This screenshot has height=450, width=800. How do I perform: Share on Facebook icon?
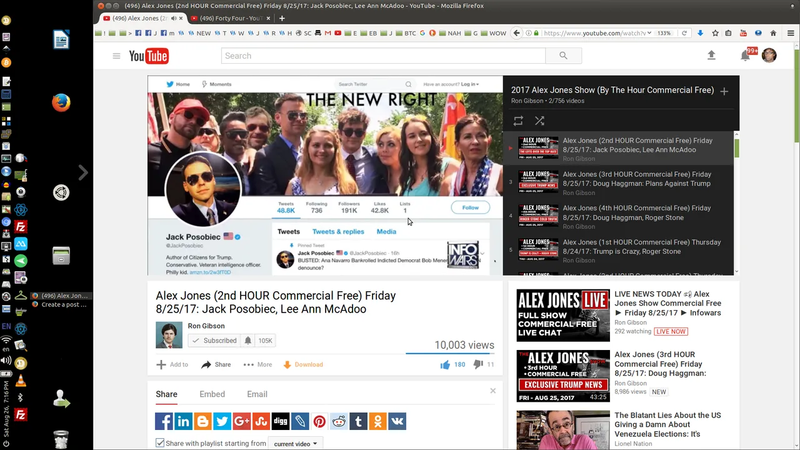[x=164, y=421]
